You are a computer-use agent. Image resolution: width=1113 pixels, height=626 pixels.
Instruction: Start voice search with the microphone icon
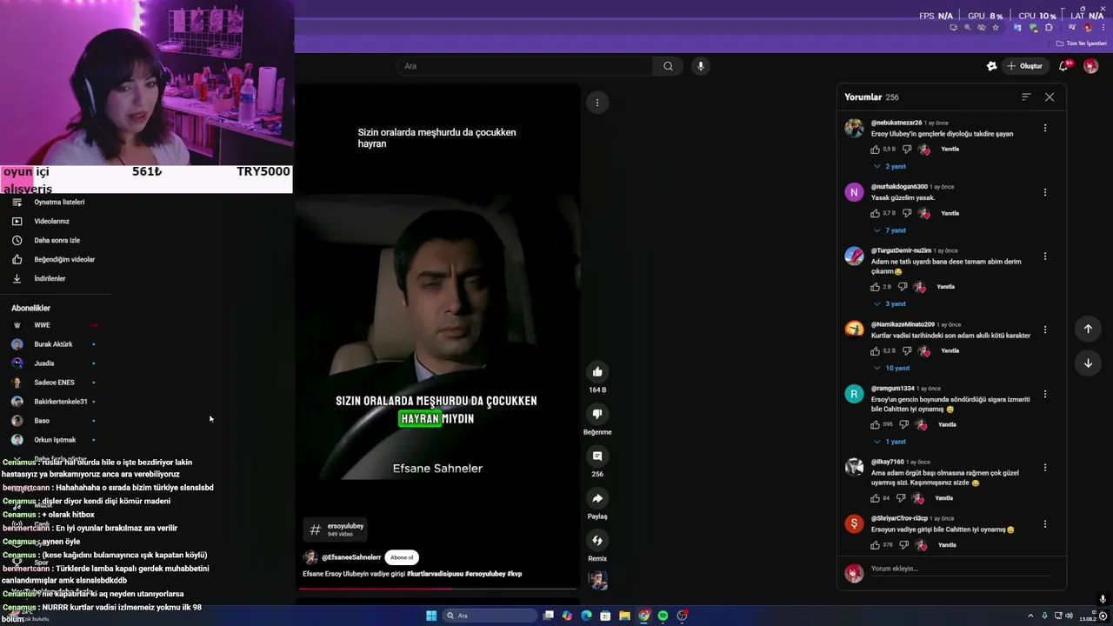coord(700,66)
